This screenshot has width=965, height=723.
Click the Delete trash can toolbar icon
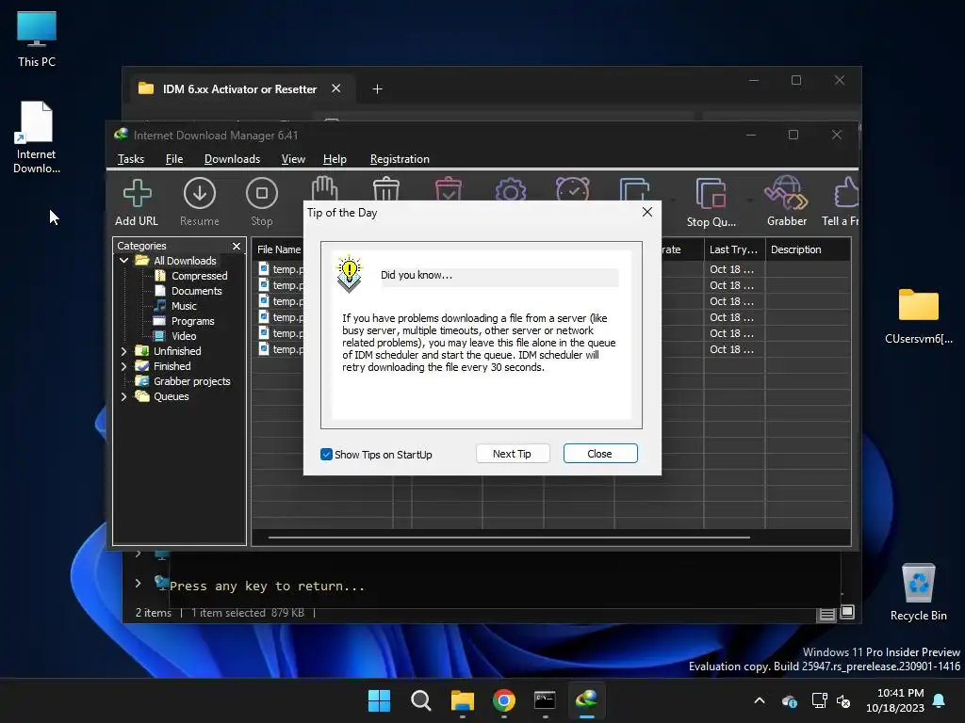386,188
